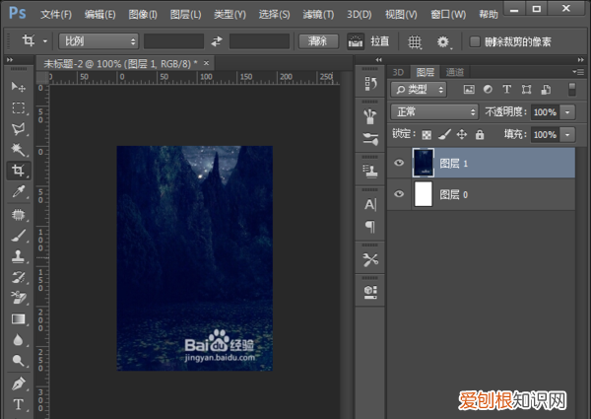Select the Eyedropper tool
The image size is (591, 419).
click(18, 191)
